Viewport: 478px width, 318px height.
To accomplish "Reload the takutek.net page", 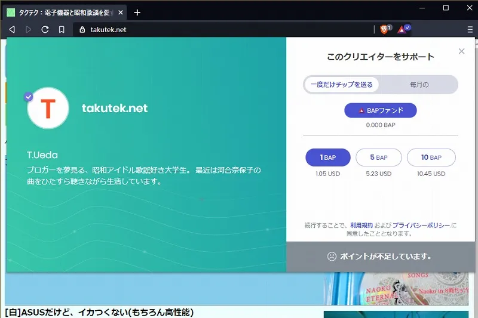I will [45, 29].
